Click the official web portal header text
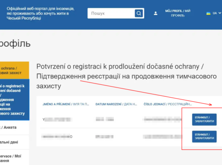Image resolution: width=222 pixels, height=165 pixels. pyautogui.click(x=40, y=13)
